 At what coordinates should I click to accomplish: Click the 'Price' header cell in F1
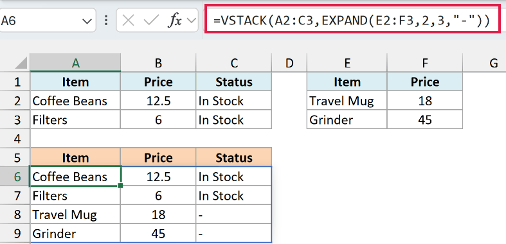(x=425, y=82)
